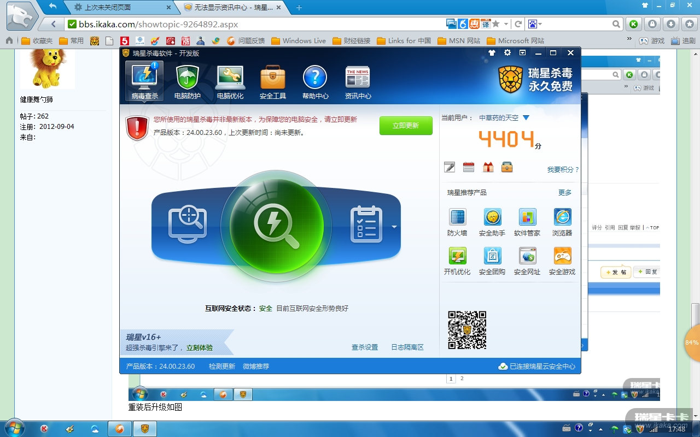Viewport: 700px width, 437px height.
Task: Click the red gift box icon
Action: point(488,167)
